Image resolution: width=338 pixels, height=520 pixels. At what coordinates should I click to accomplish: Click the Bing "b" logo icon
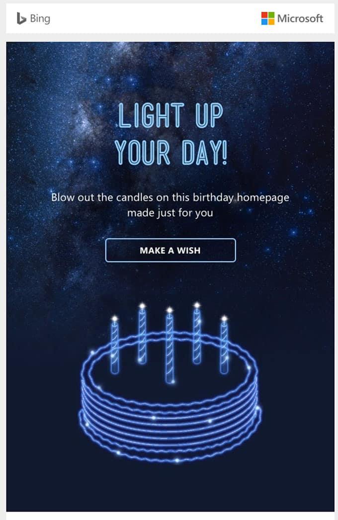[x=21, y=18]
